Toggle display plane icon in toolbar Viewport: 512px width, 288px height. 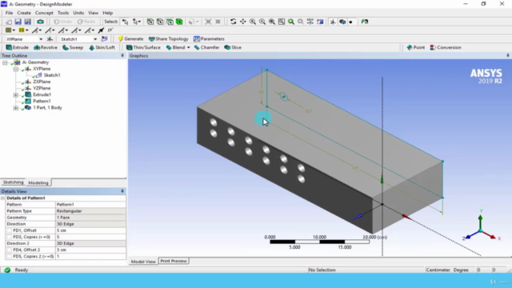click(333, 22)
